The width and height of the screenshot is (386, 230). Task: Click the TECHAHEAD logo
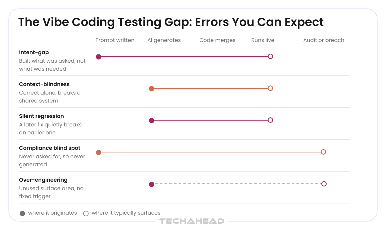[x=192, y=221]
